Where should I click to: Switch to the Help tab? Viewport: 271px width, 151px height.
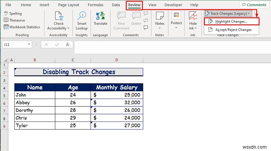[x=194, y=5]
